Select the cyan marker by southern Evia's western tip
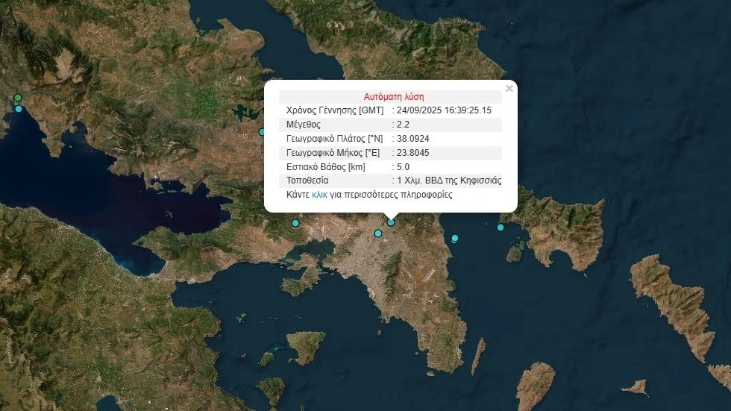This screenshot has height=411, width=731. (501, 228)
